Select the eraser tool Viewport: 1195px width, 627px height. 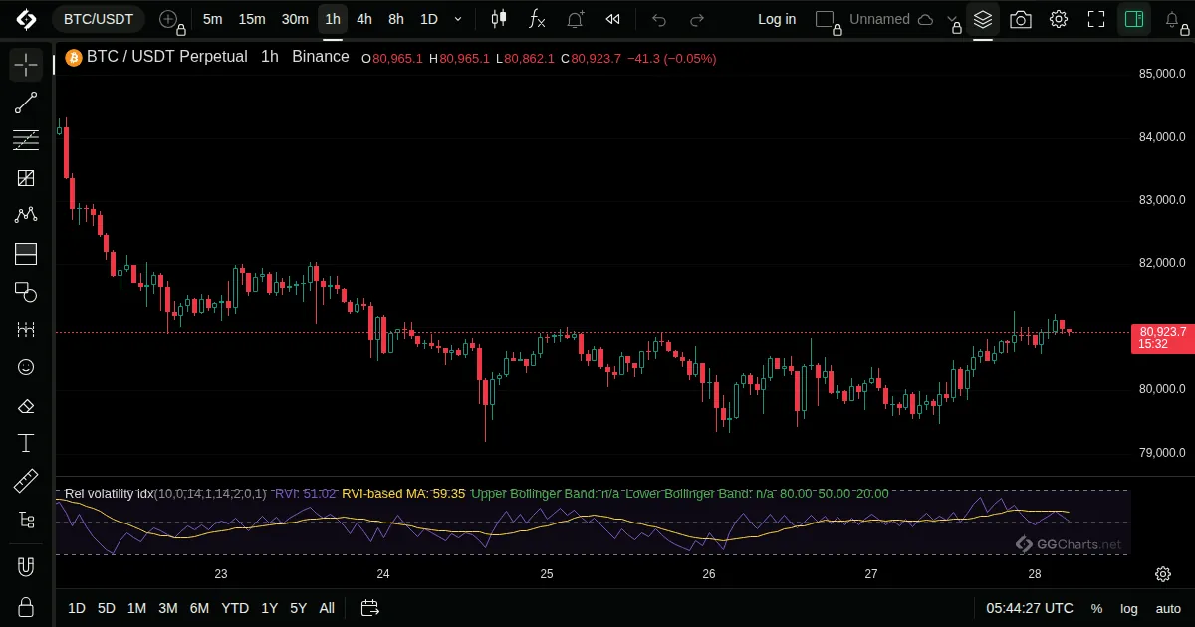(26, 405)
